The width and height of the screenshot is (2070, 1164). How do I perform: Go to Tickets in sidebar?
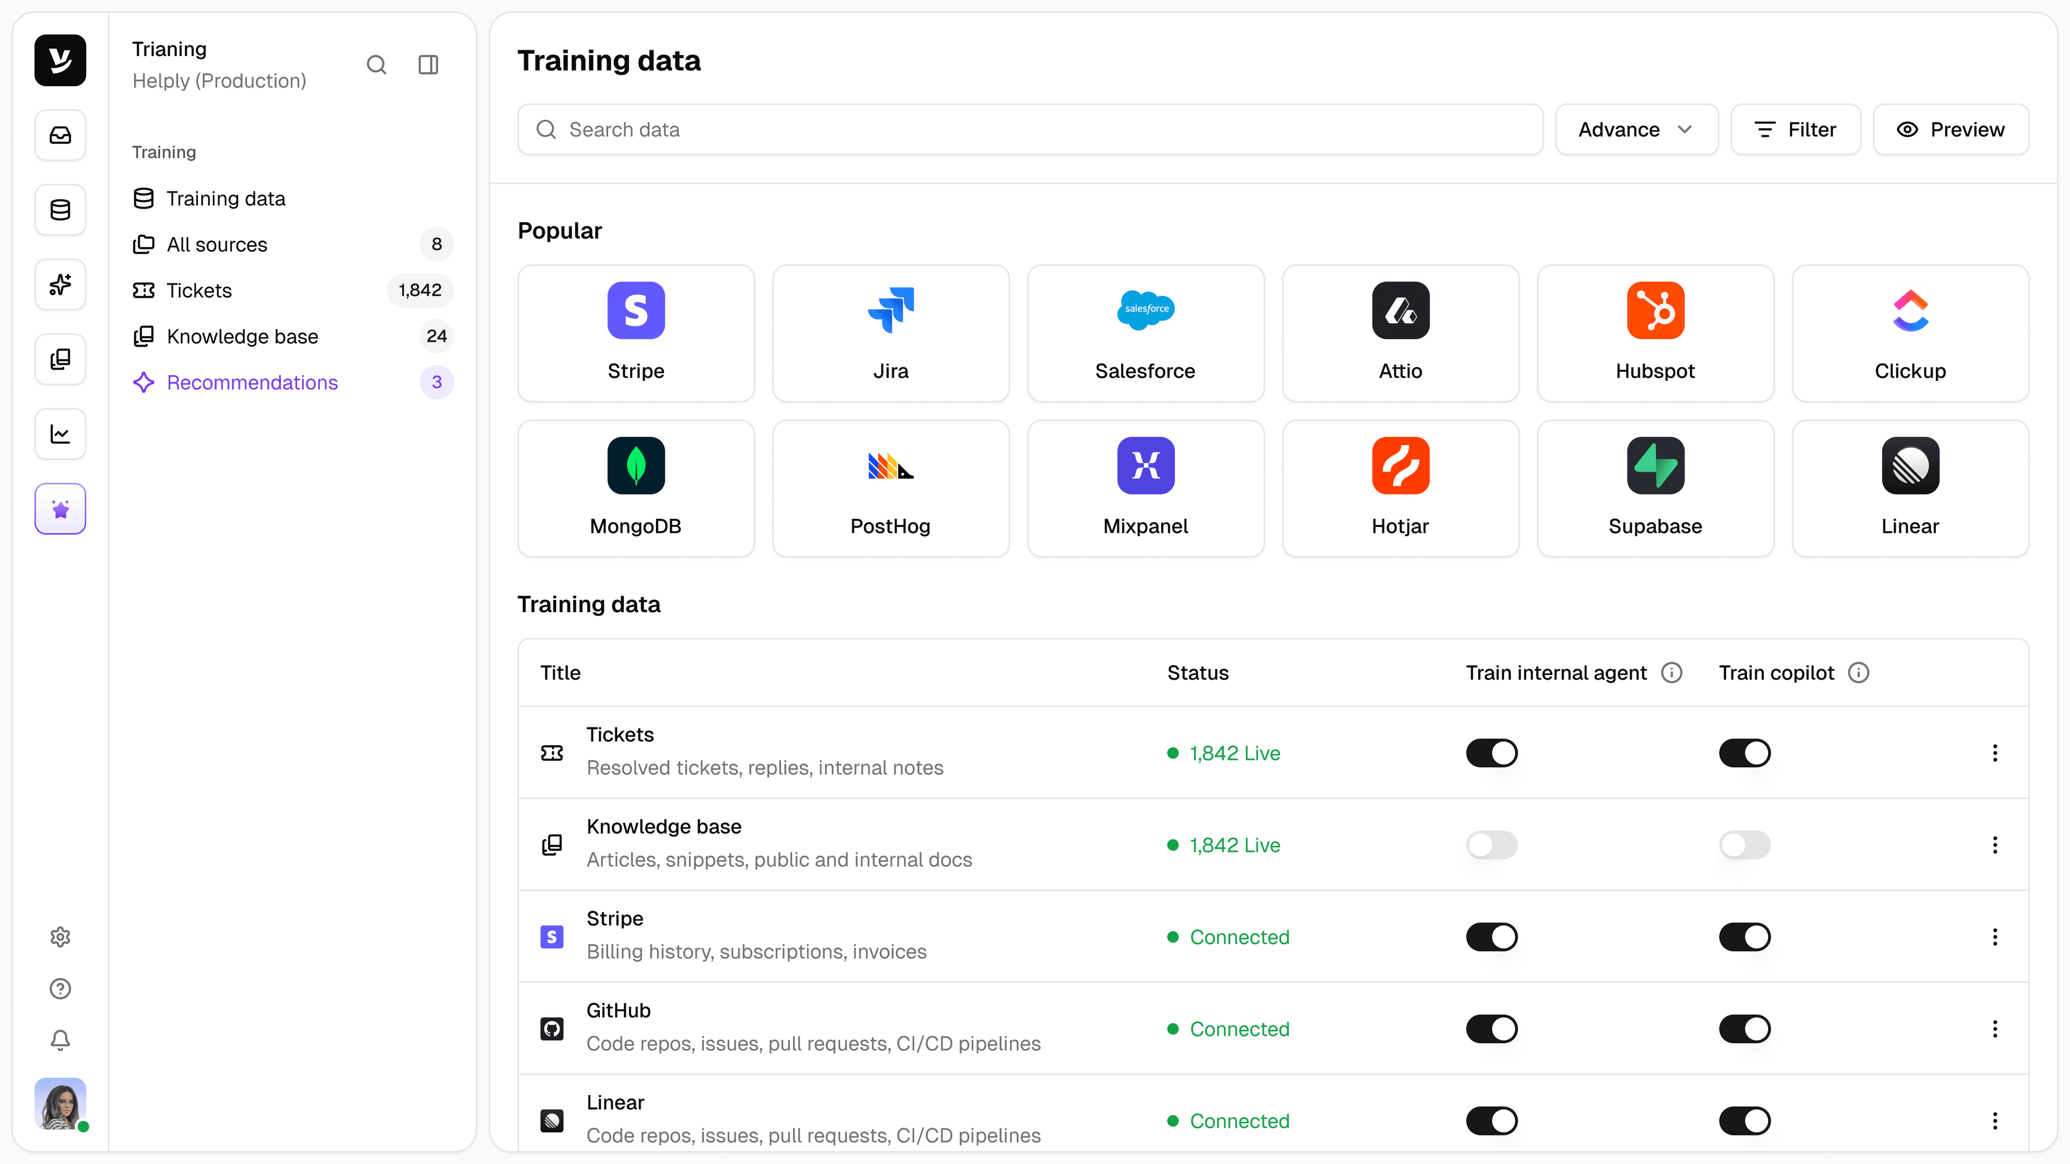(x=293, y=290)
